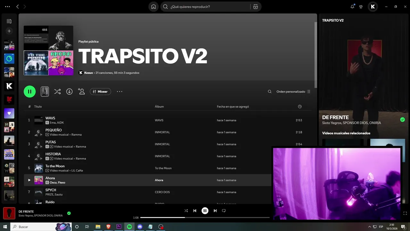410x231 pixels.
Task: Seek using the playback progress bar
Action: [205, 218]
